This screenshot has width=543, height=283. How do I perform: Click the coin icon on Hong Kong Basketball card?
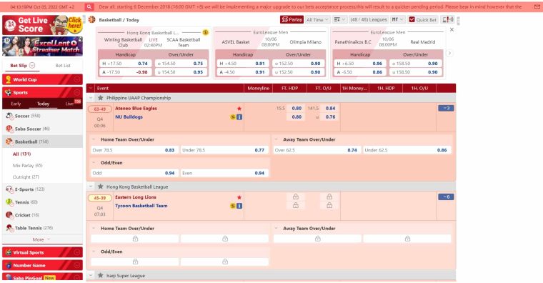(205, 33)
